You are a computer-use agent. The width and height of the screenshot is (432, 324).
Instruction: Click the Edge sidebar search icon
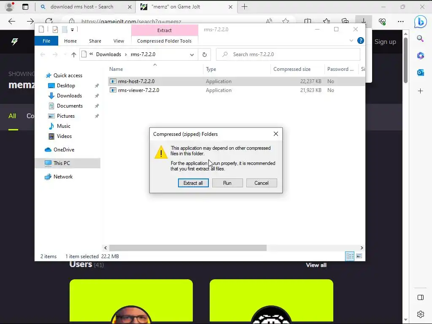coord(420,38)
